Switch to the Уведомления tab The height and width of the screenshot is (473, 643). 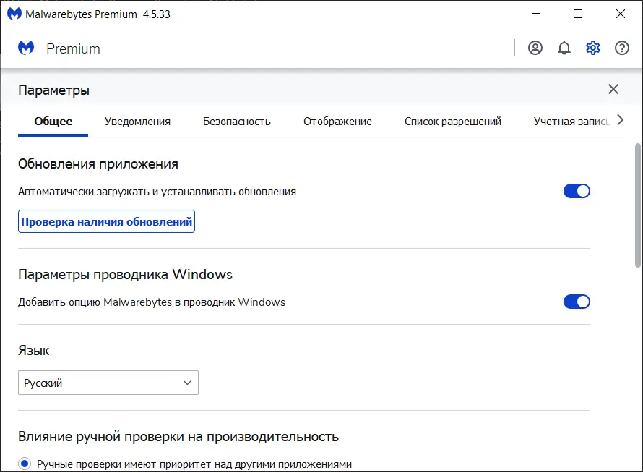(x=137, y=122)
